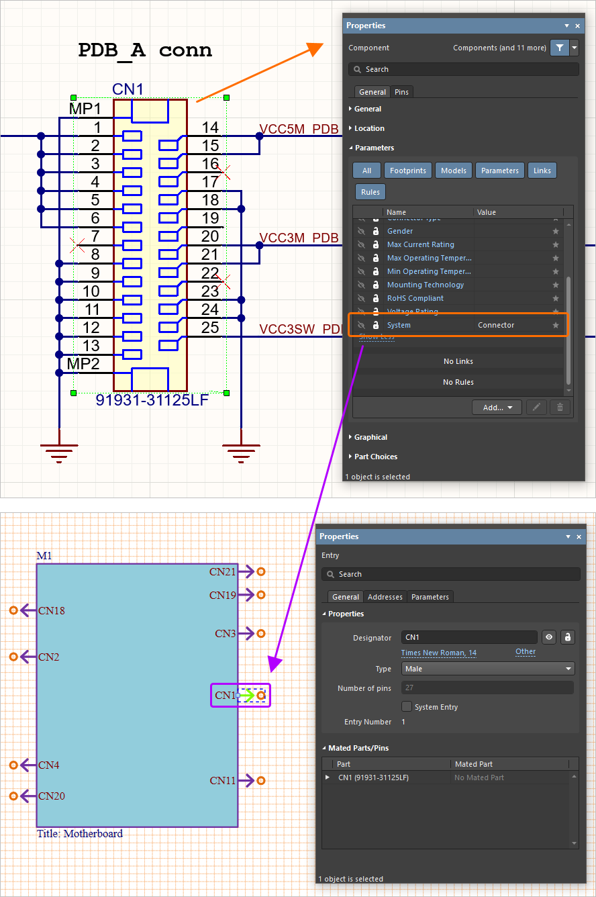Expand the Part Choices section
The width and height of the screenshot is (596, 897).
372,457
